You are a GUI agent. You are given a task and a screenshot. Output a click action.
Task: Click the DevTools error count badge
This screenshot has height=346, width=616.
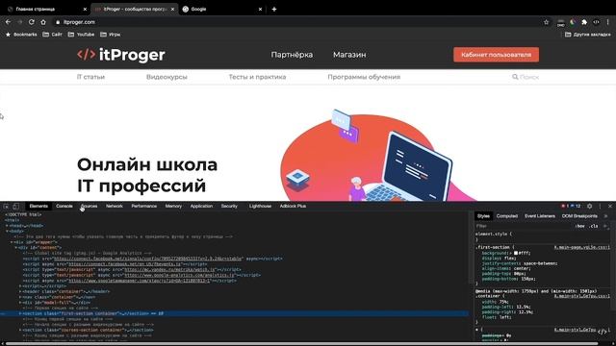pyautogui.click(x=565, y=206)
